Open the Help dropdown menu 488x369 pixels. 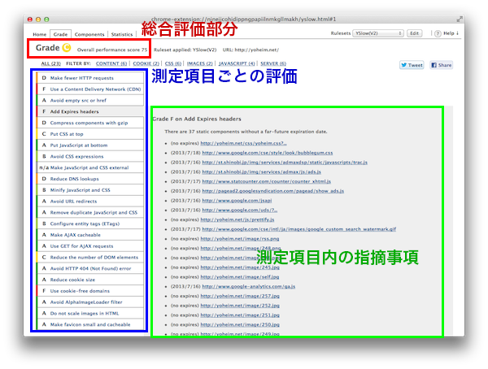point(451,33)
